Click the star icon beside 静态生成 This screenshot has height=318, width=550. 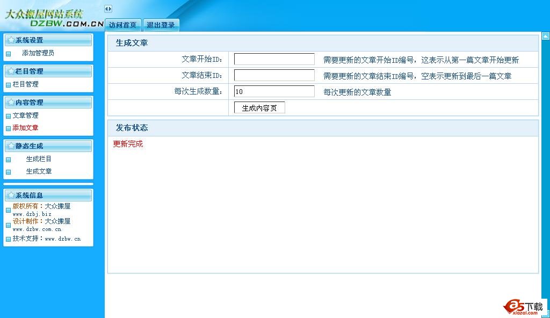(x=11, y=146)
